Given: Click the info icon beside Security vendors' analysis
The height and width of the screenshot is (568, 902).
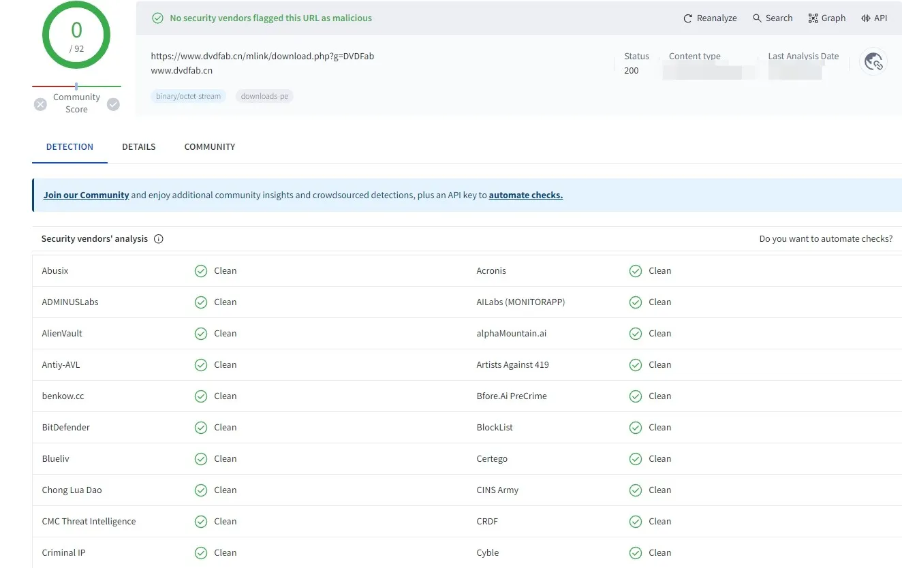Looking at the screenshot, I should coord(158,238).
